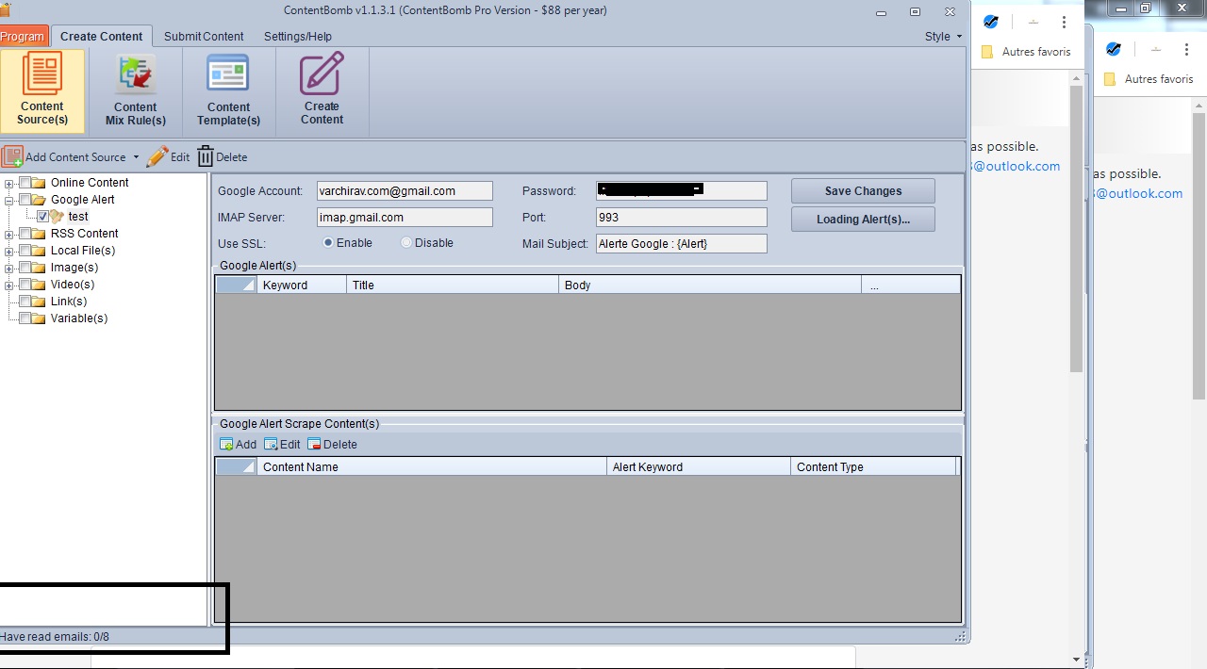Select the Disable SSL radio button
This screenshot has height=669, width=1207.
click(406, 243)
